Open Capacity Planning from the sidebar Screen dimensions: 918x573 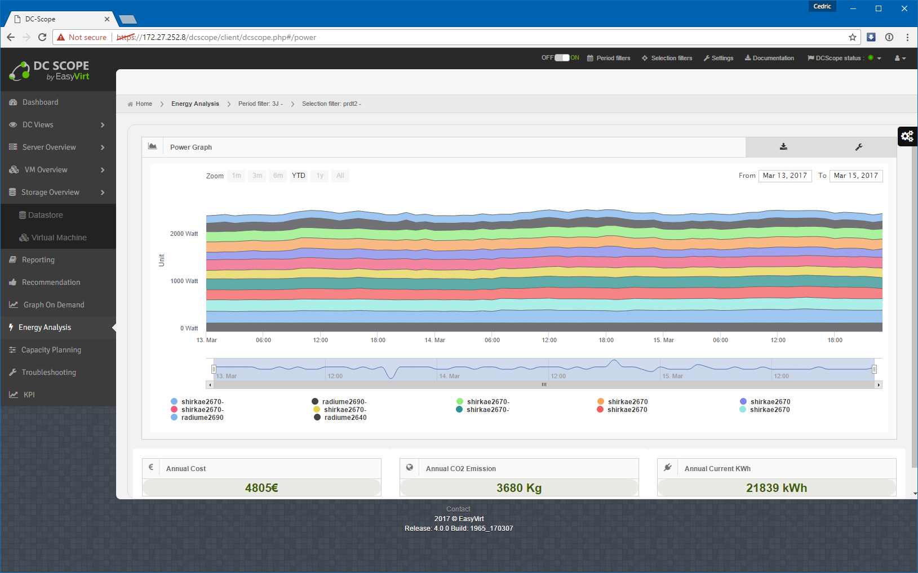51,350
